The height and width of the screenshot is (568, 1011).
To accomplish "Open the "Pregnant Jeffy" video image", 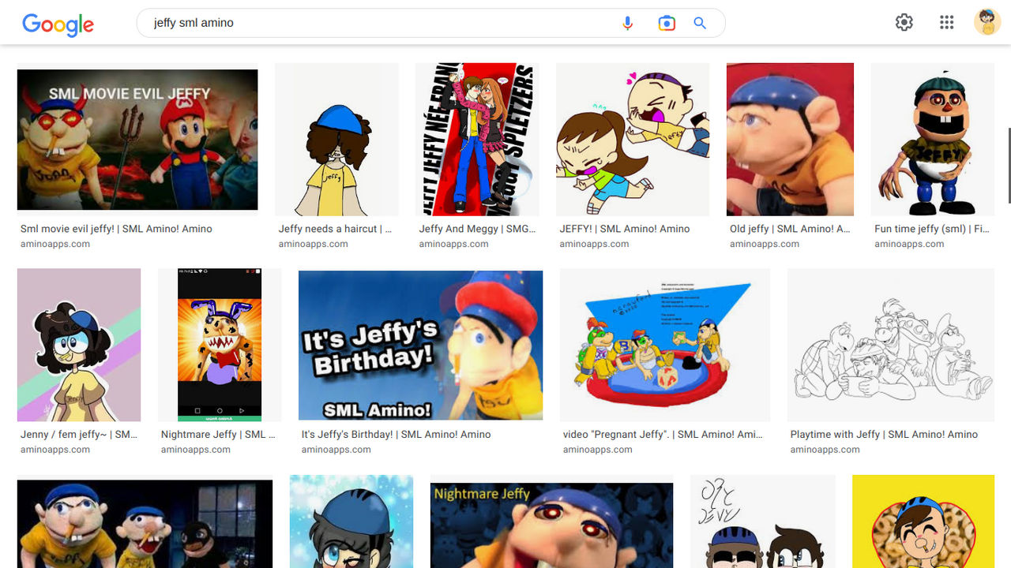I will 665,345.
